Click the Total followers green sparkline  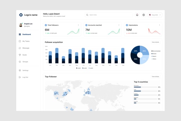click(73, 31)
